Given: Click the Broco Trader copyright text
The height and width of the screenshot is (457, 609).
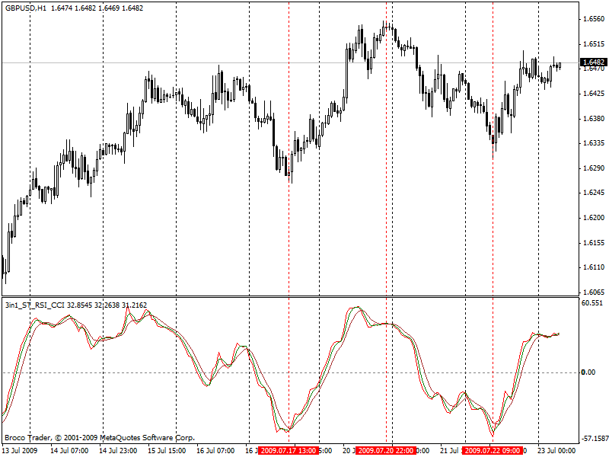Looking at the screenshot, I should (100, 438).
